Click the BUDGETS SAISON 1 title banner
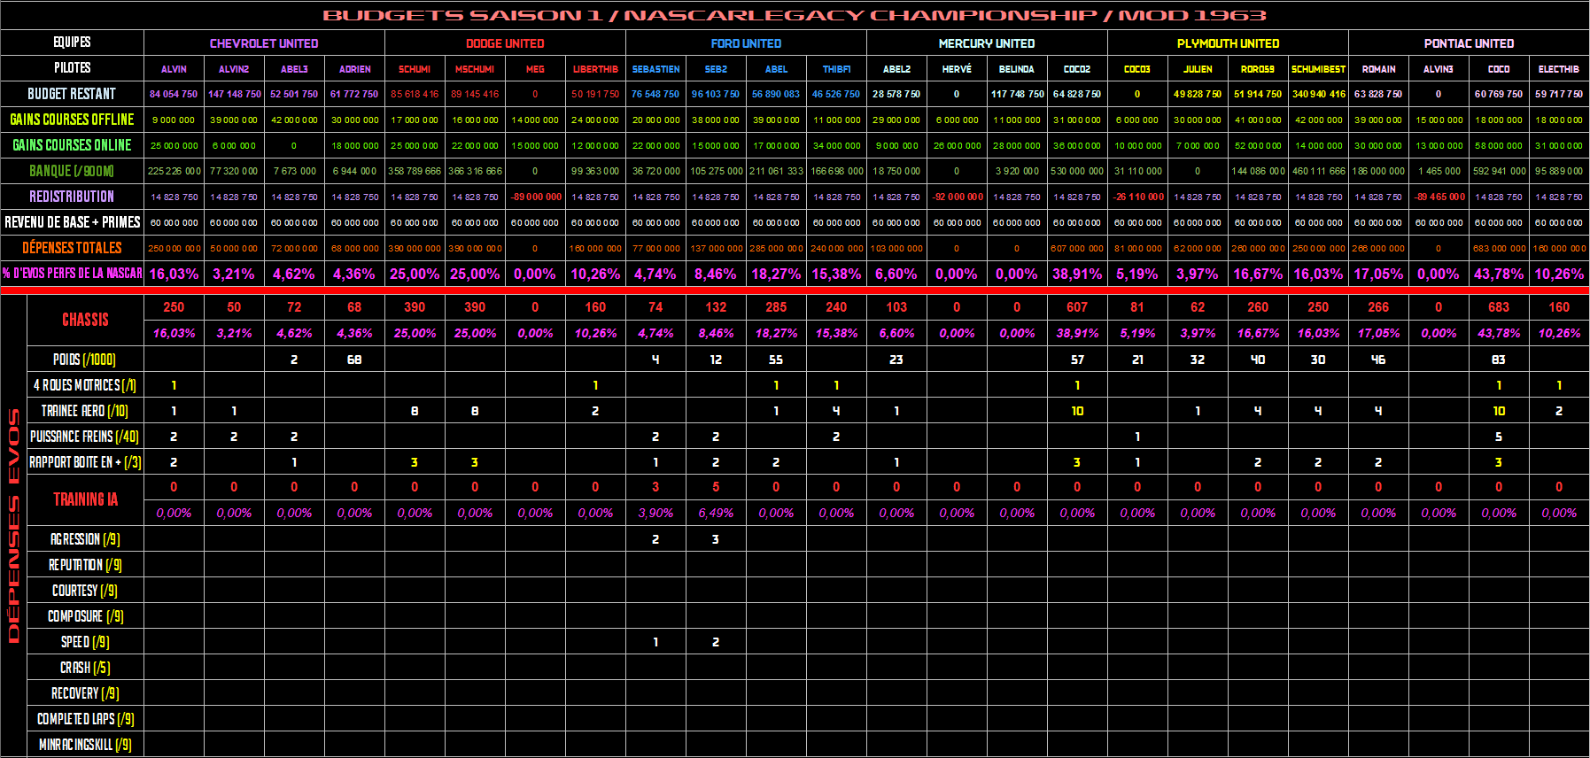Screen dimensions: 1590x758 795,15
